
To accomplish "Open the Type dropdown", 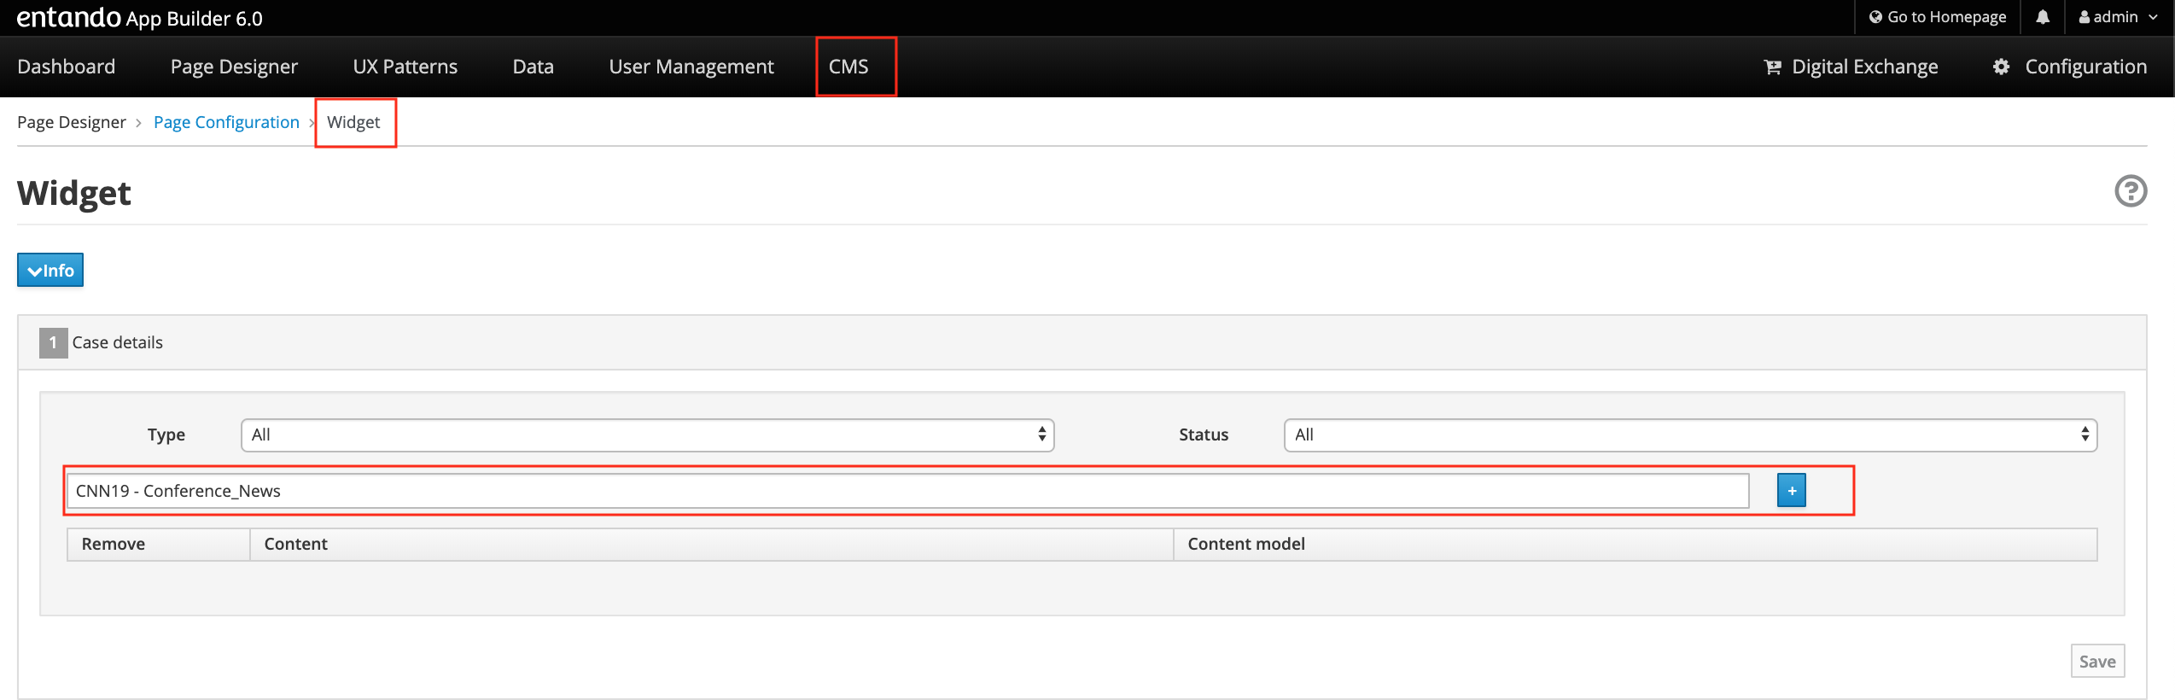I will 647,435.
